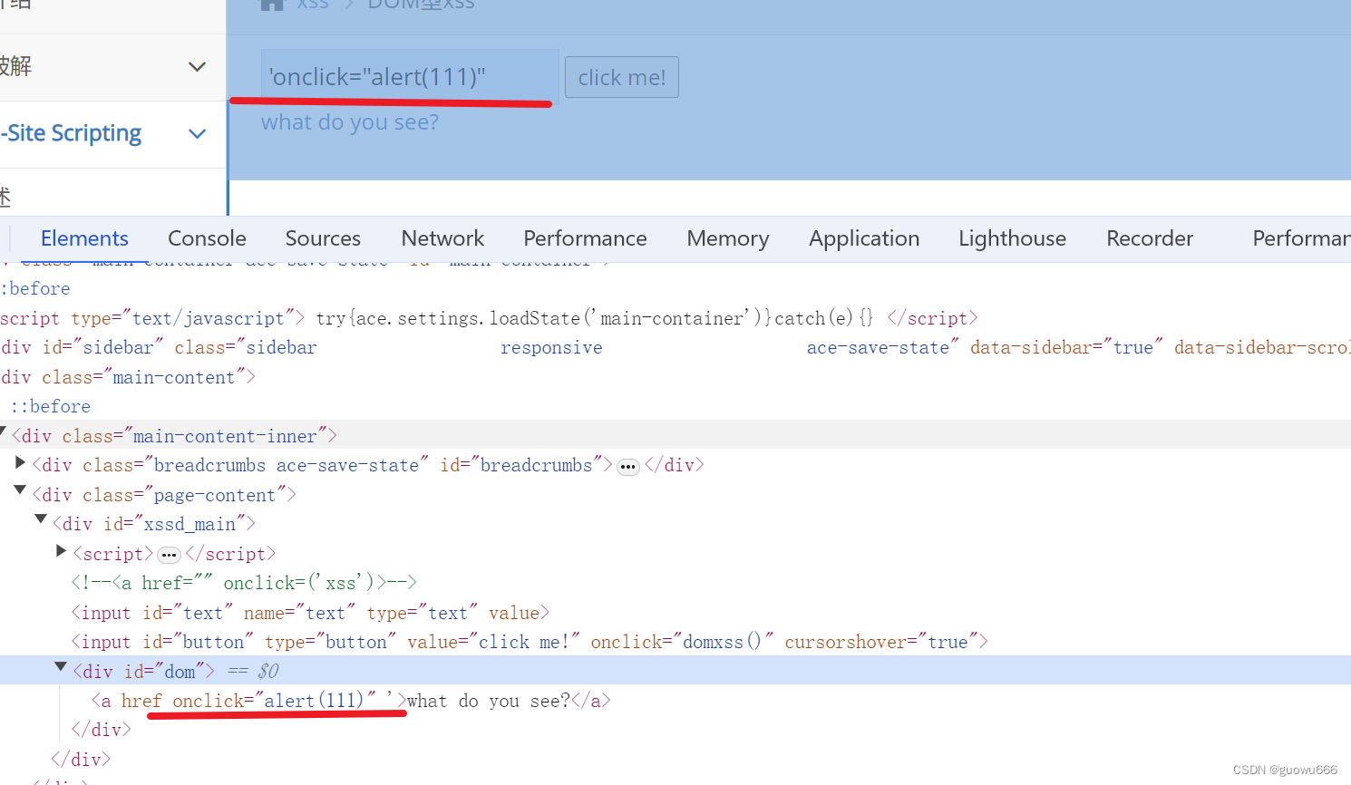
Task: Collapse the xssd_main div node
Action: (x=41, y=519)
